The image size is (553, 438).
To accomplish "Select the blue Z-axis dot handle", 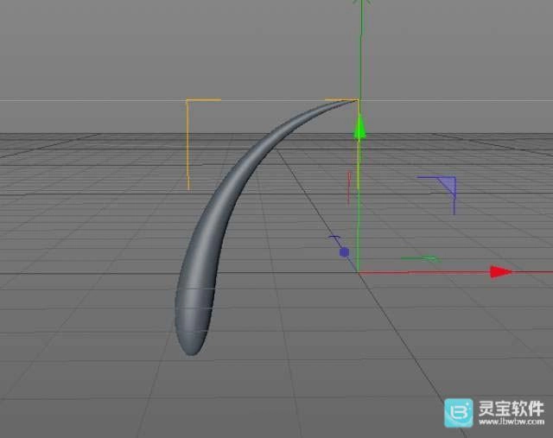I will click(344, 252).
